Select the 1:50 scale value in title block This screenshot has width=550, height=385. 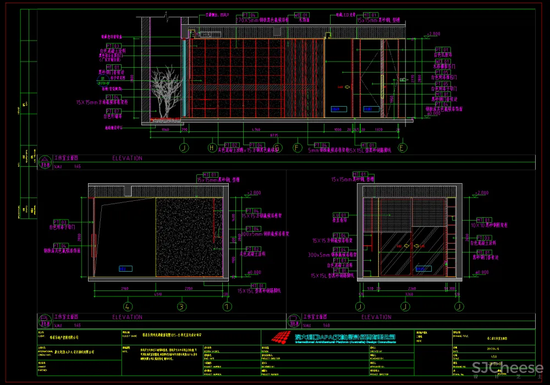493,356
